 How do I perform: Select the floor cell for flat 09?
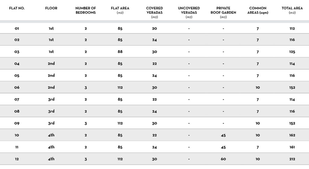pos(51,123)
